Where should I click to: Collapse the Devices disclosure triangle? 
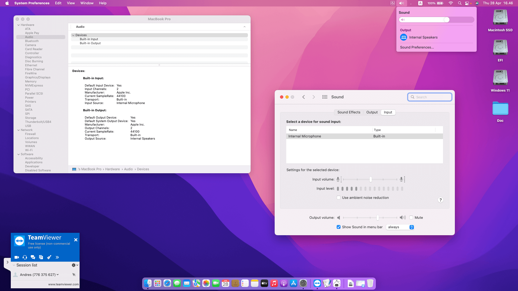[x=73, y=35]
